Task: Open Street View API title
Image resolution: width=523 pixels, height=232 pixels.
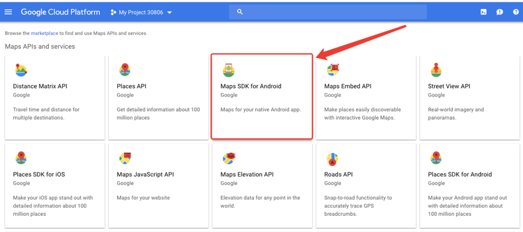Action: coord(449,86)
